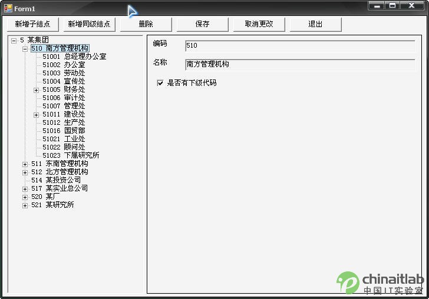Select tree item 51001 总经理办公室

tap(74, 57)
